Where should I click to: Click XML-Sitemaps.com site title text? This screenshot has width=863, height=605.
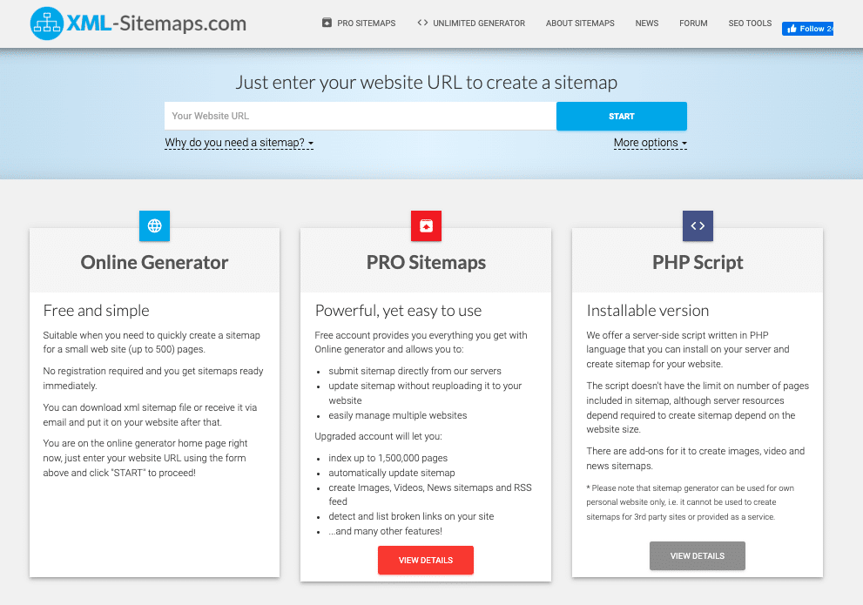click(x=156, y=24)
